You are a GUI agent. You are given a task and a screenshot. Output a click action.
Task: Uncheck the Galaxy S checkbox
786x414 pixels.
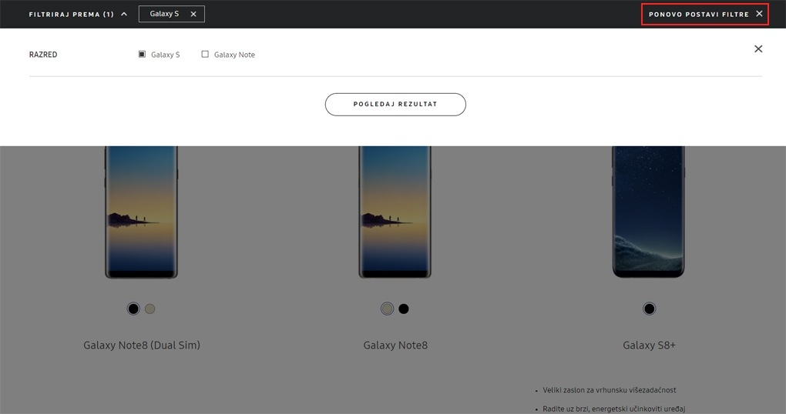click(x=142, y=54)
